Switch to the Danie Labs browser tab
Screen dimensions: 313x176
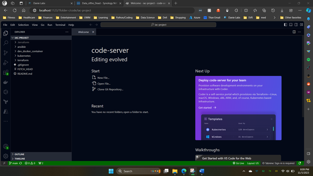pos(50,3)
